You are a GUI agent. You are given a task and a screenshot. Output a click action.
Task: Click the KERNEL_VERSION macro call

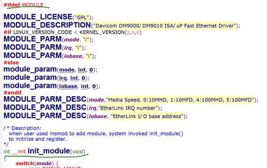111,32
